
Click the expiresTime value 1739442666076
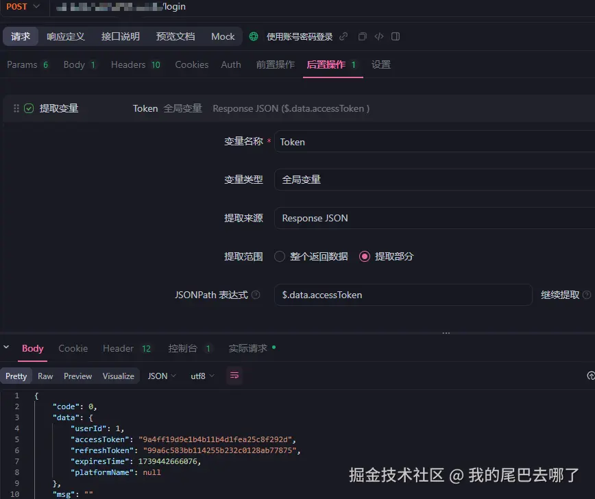[167, 461]
